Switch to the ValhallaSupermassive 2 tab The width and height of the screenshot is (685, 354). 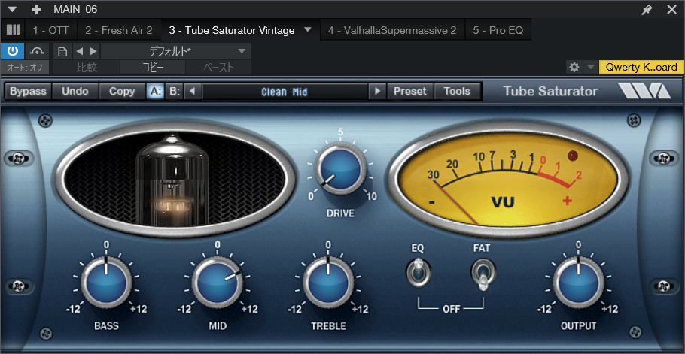coord(392,31)
